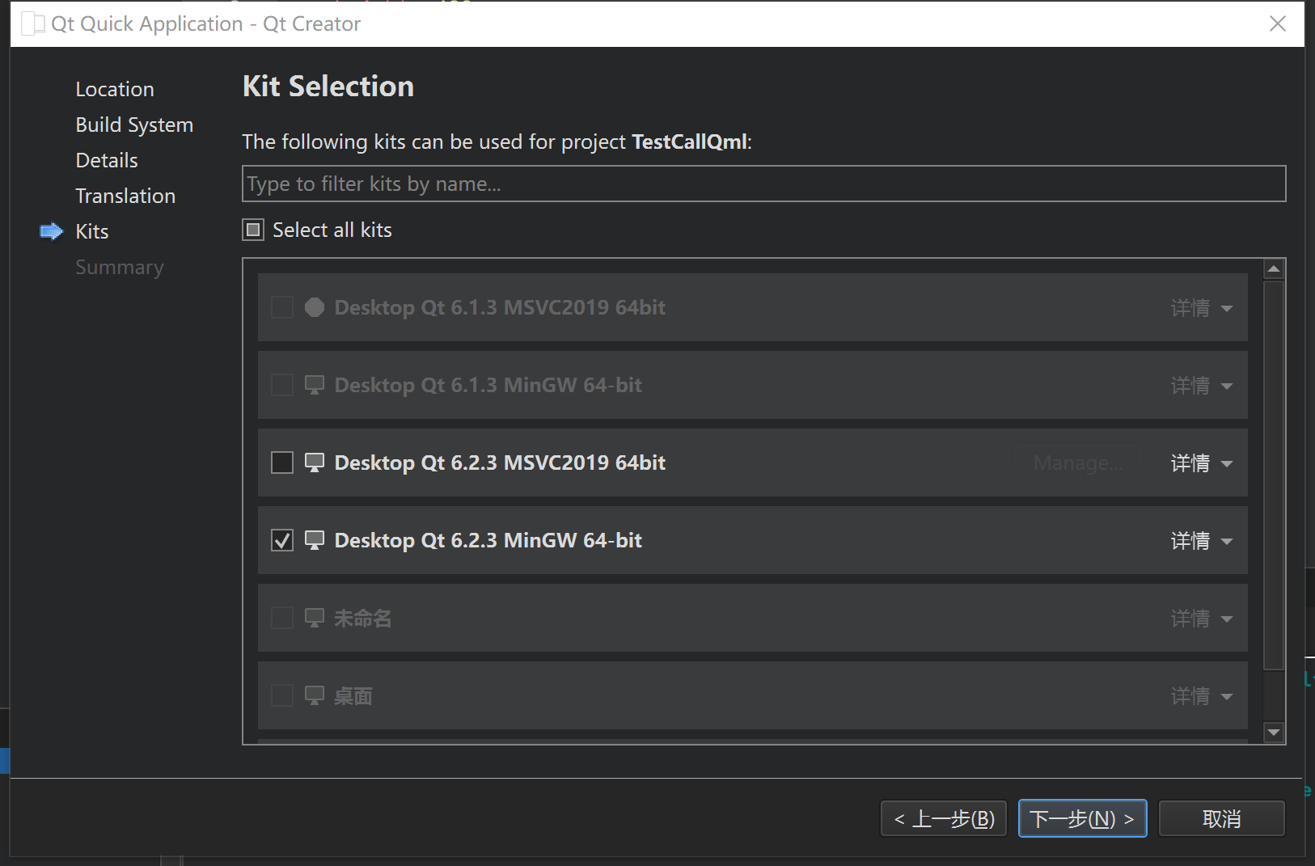1315x866 pixels.
Task: Click the monitor icon next to 未命名 kit
Action: point(315,617)
